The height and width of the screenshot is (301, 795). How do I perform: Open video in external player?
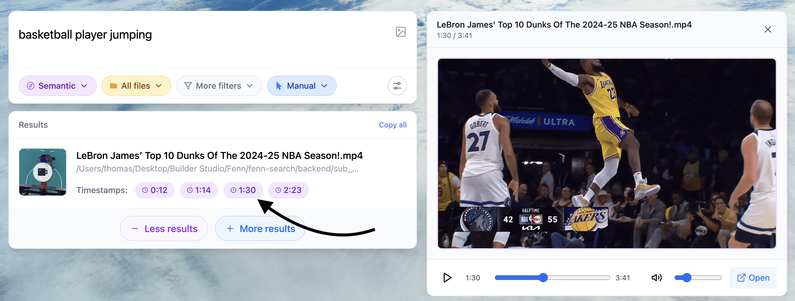[x=753, y=278]
